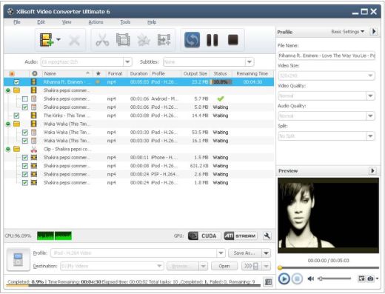Click the Open destination button
This screenshot has width=385, height=294.
(x=224, y=266)
